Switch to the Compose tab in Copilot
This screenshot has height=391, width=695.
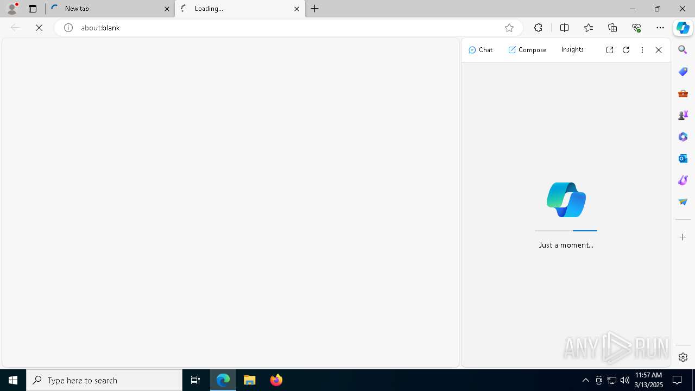coord(527,49)
